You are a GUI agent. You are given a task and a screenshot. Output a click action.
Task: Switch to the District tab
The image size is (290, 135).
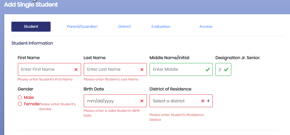click(125, 26)
